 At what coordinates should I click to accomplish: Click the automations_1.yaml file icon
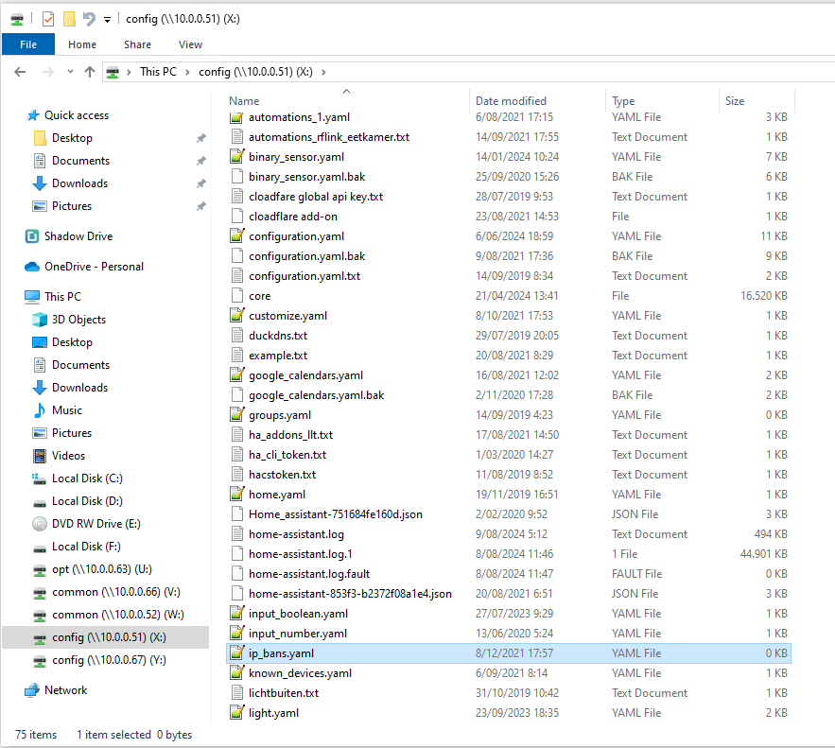pos(237,117)
